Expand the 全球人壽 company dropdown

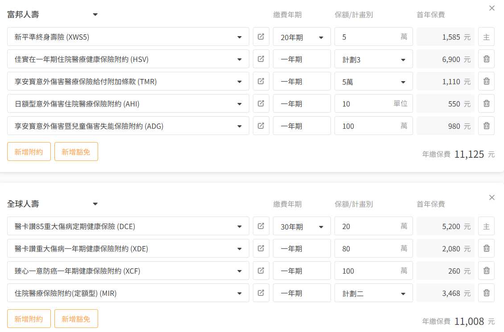[95, 204]
